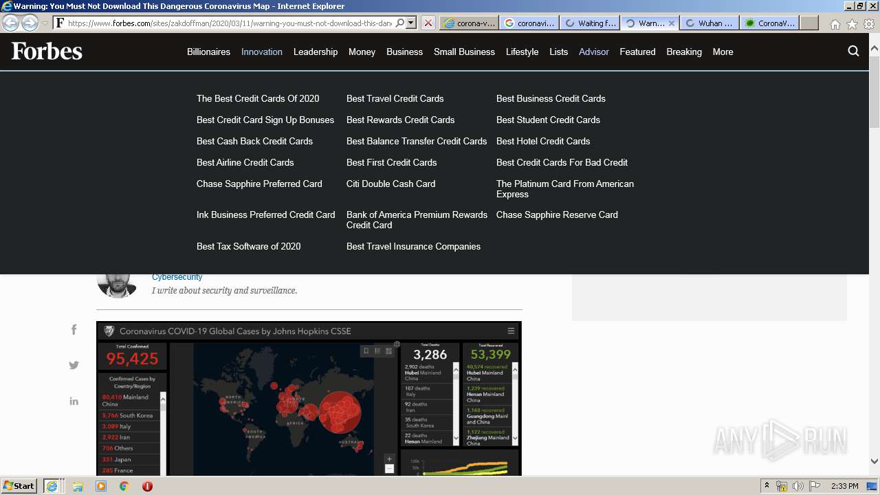Open the More menu
This screenshot has width=880, height=495.
point(723,52)
